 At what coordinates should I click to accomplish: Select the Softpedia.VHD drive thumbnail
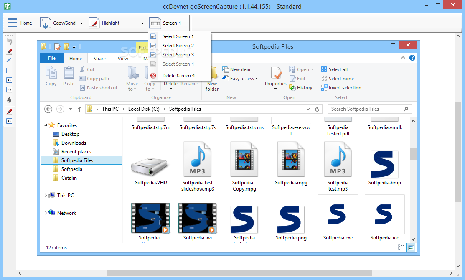[150, 166]
